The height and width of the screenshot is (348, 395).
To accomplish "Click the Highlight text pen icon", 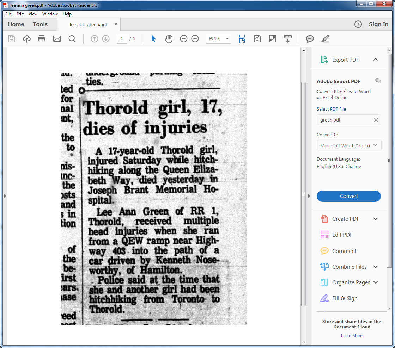I will [x=325, y=39].
